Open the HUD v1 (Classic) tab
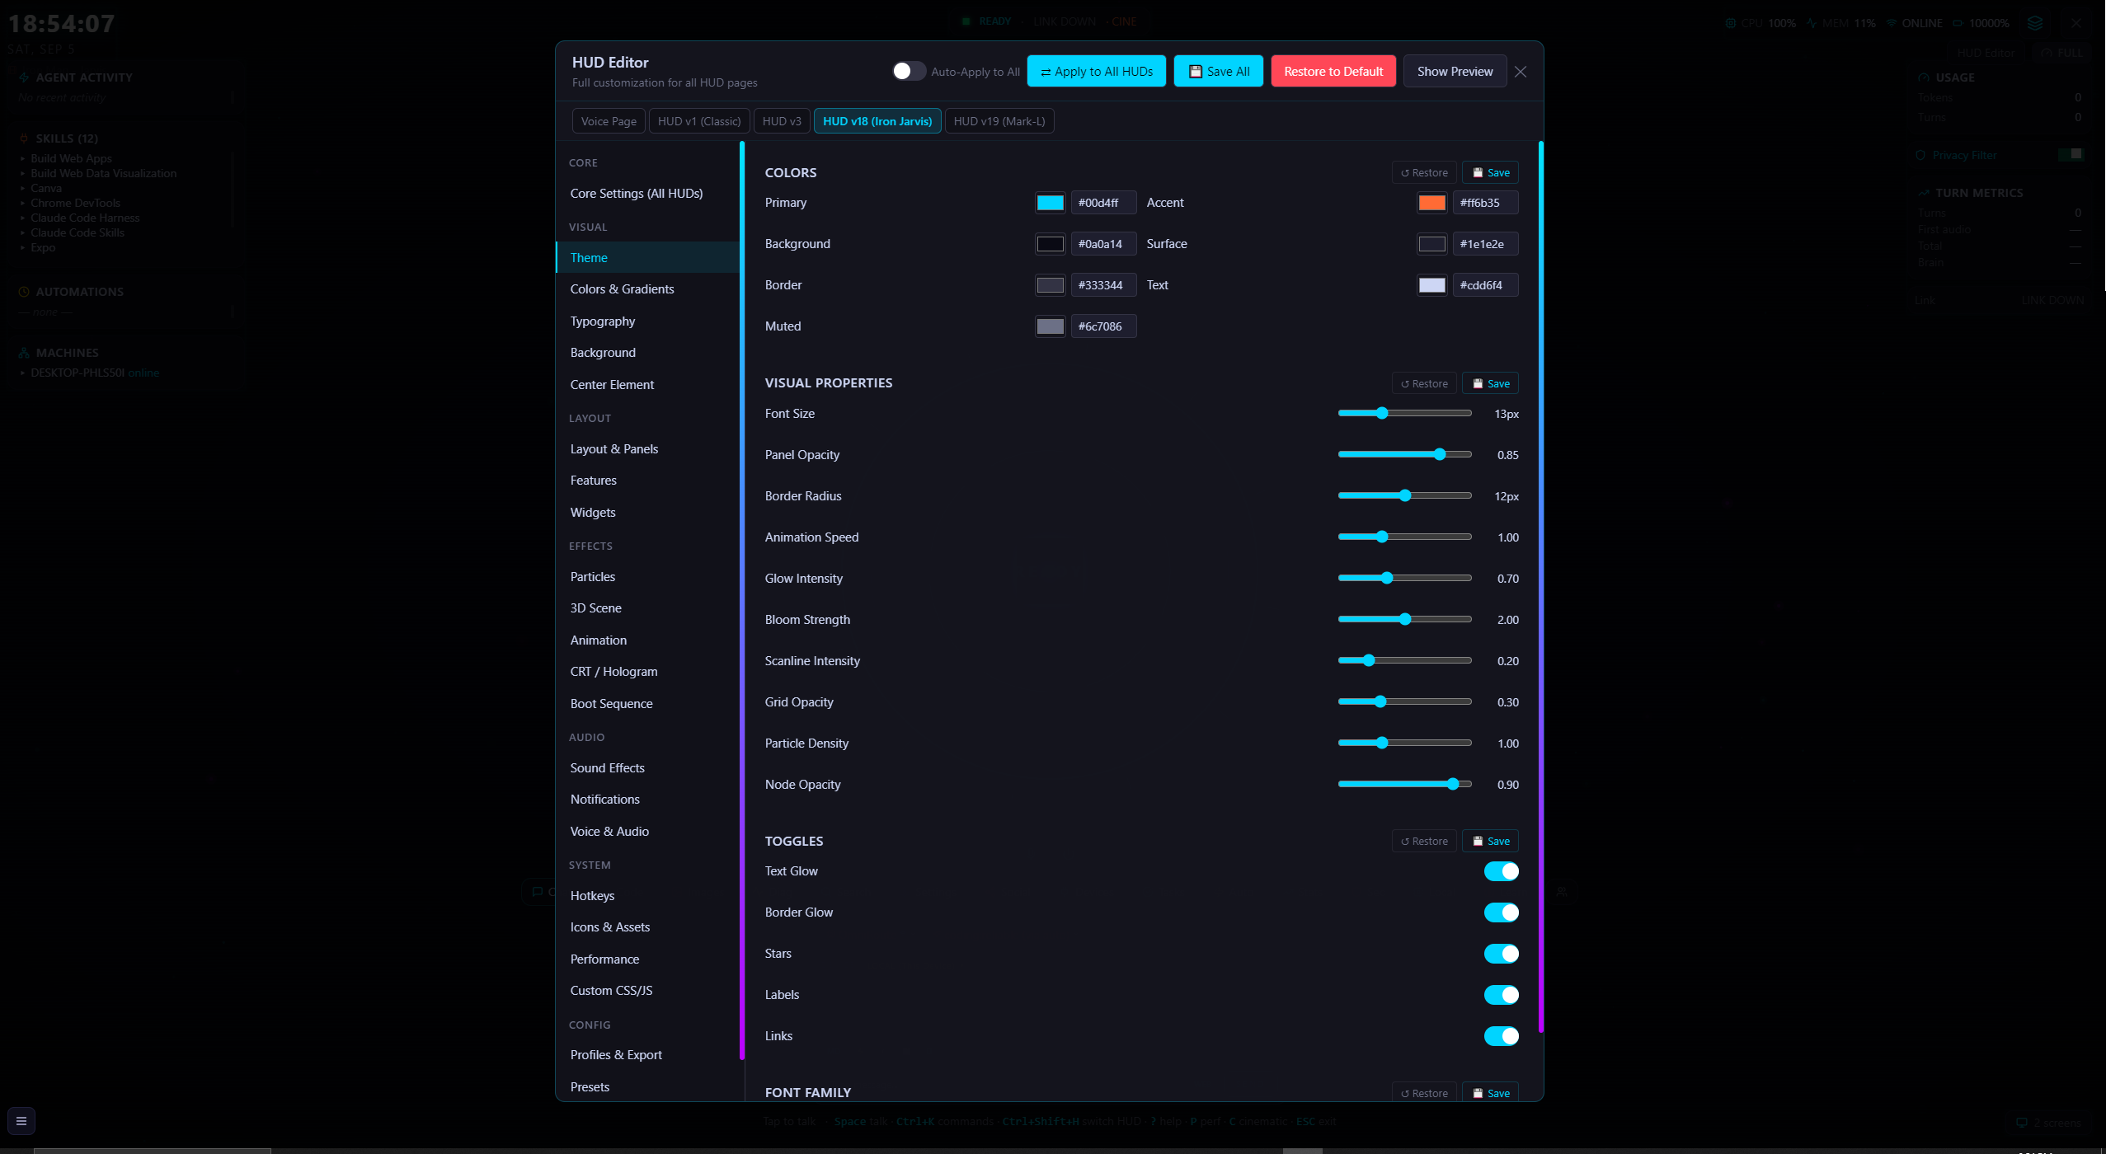Screen dimensions: 2106x1154 tap(699, 121)
